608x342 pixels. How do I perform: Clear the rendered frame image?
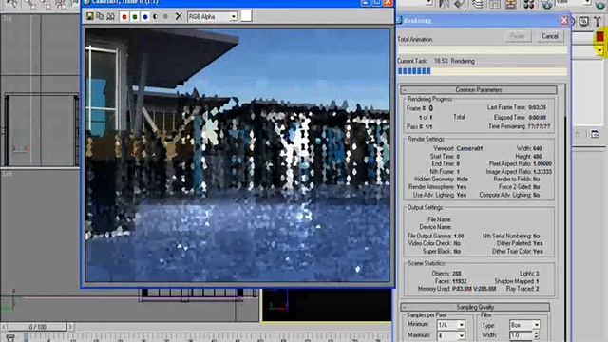179,17
